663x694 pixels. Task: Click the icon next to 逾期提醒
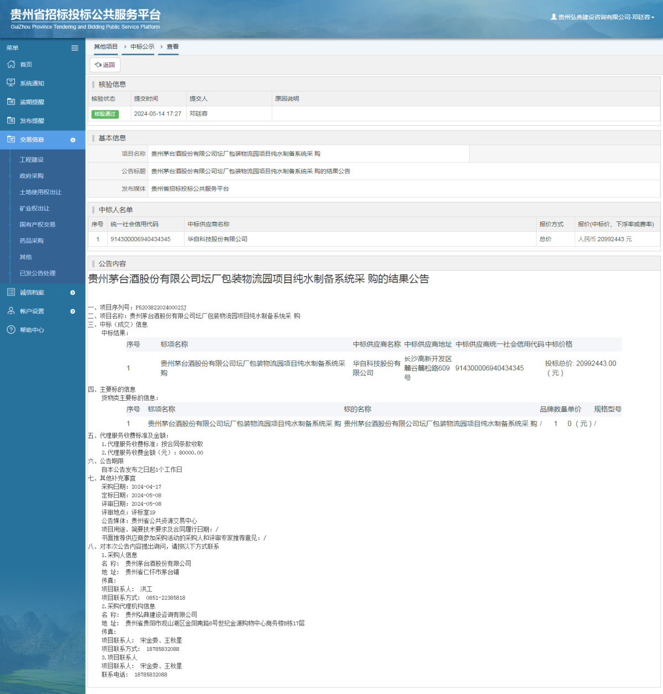(x=11, y=102)
